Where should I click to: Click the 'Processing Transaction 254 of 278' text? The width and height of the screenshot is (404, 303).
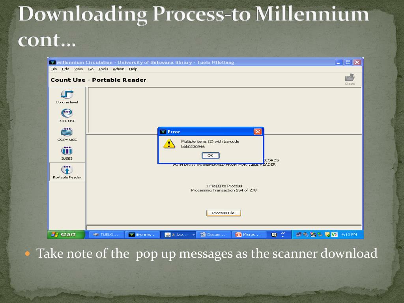[x=224, y=191]
